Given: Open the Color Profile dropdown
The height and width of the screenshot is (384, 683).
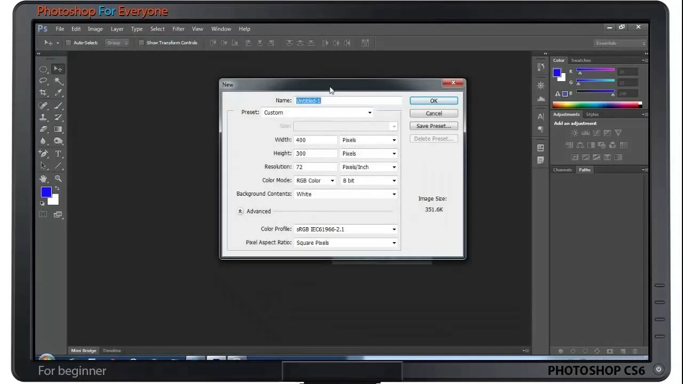Looking at the screenshot, I should (x=346, y=229).
